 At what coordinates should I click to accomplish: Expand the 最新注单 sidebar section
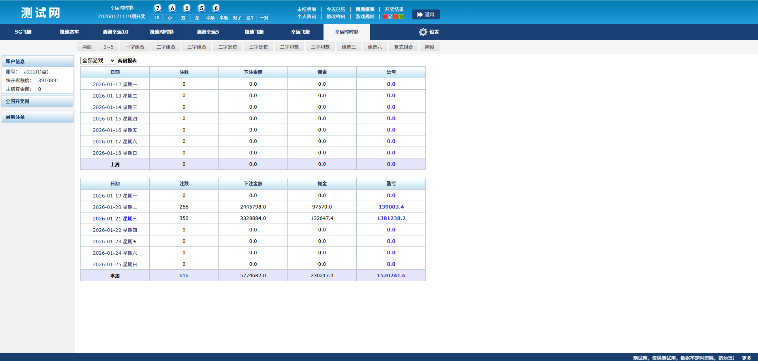[x=38, y=117]
